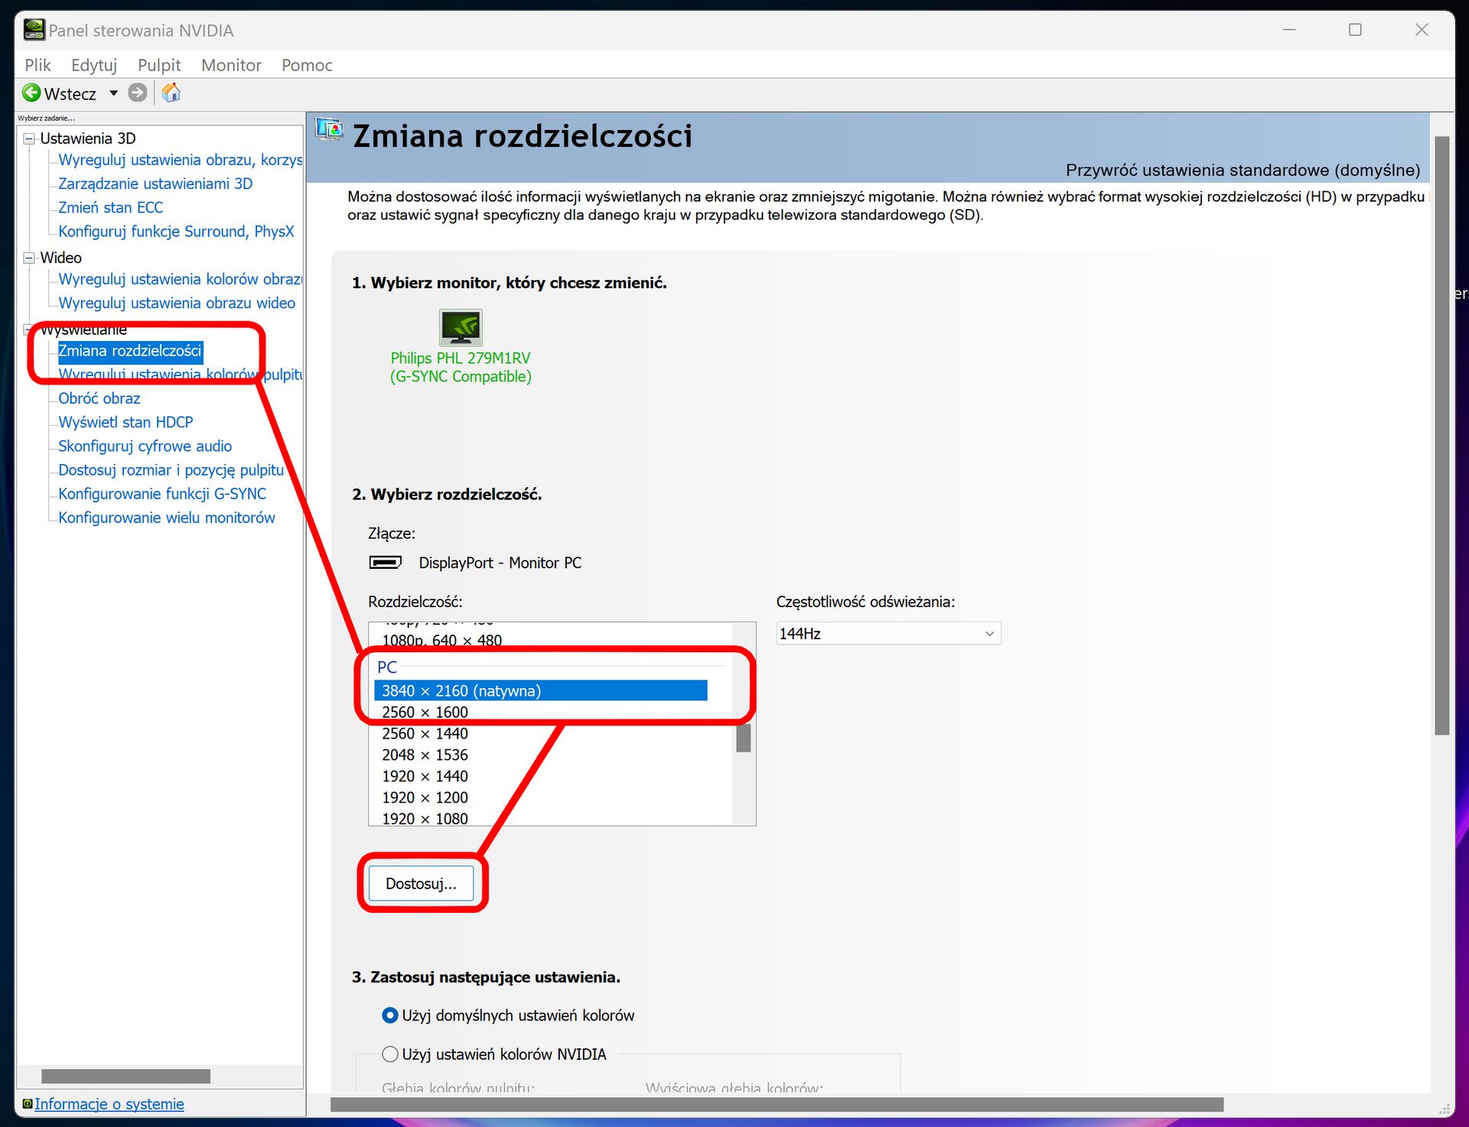This screenshot has height=1127, width=1469.
Task: Select resolution 2048 × 1536
Action: click(540, 755)
